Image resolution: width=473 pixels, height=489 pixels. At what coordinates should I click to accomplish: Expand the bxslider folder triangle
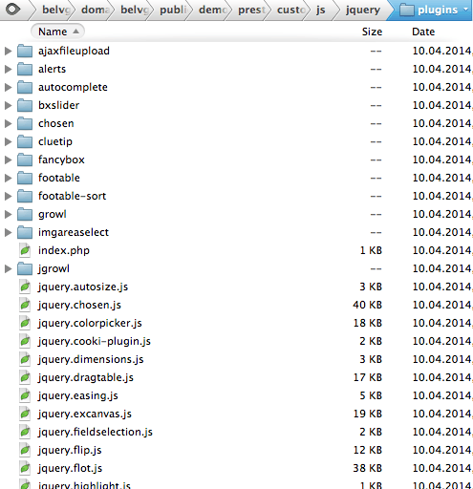[8, 105]
